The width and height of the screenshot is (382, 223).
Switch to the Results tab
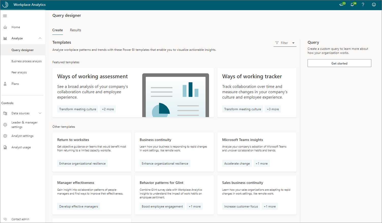point(75,30)
